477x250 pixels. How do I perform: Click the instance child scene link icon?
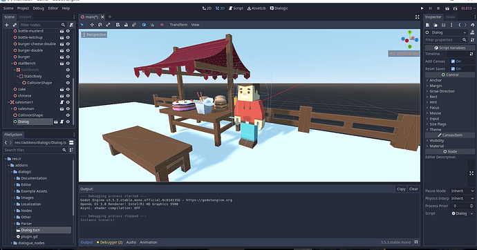[15, 25]
